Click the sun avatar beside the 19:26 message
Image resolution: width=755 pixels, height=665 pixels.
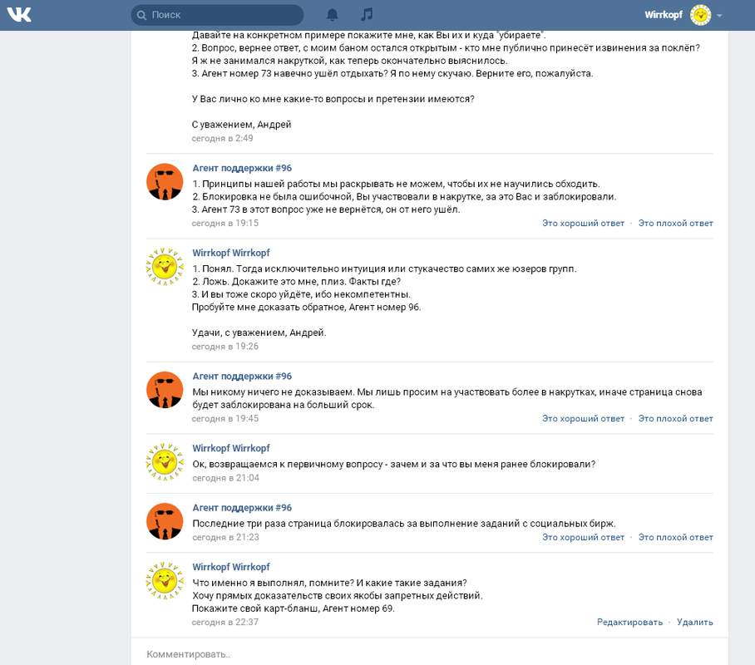(x=165, y=266)
